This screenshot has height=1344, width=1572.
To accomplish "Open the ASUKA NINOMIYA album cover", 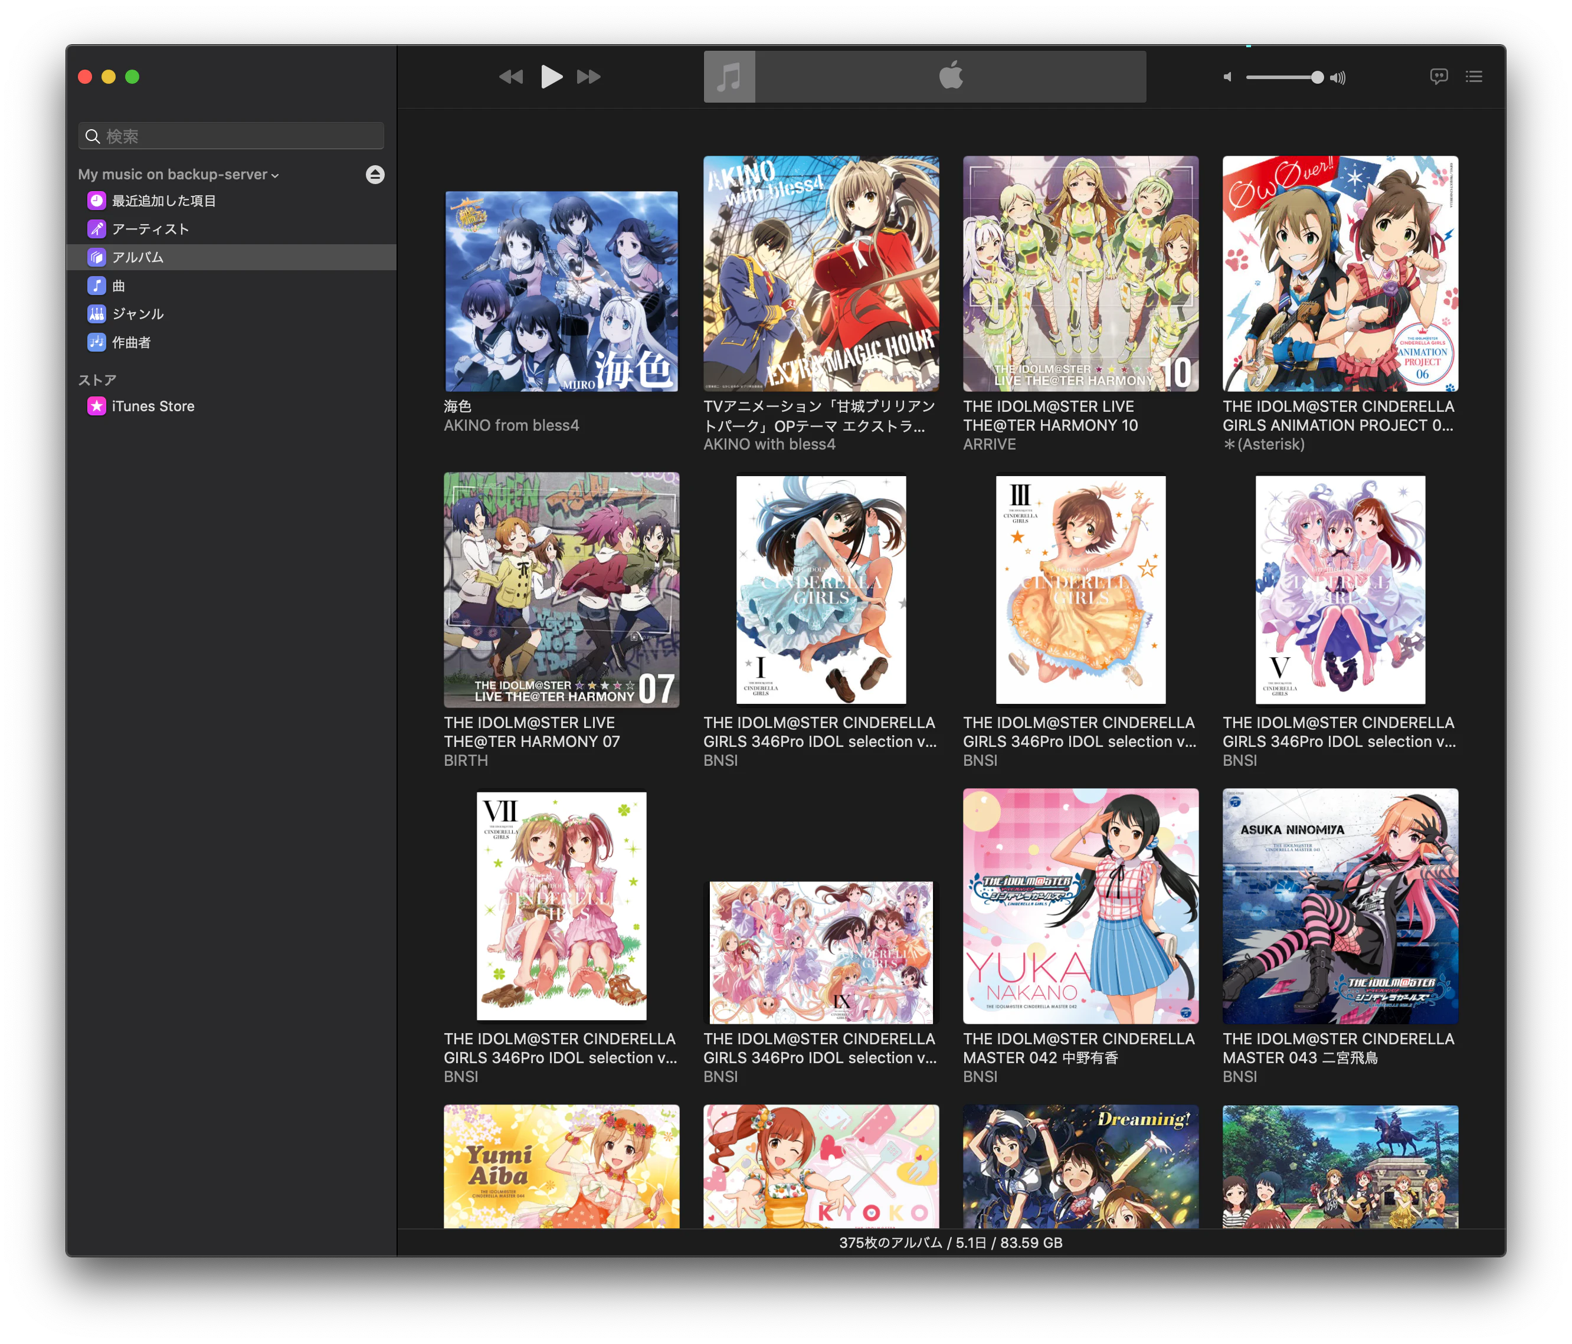I will [x=1340, y=906].
